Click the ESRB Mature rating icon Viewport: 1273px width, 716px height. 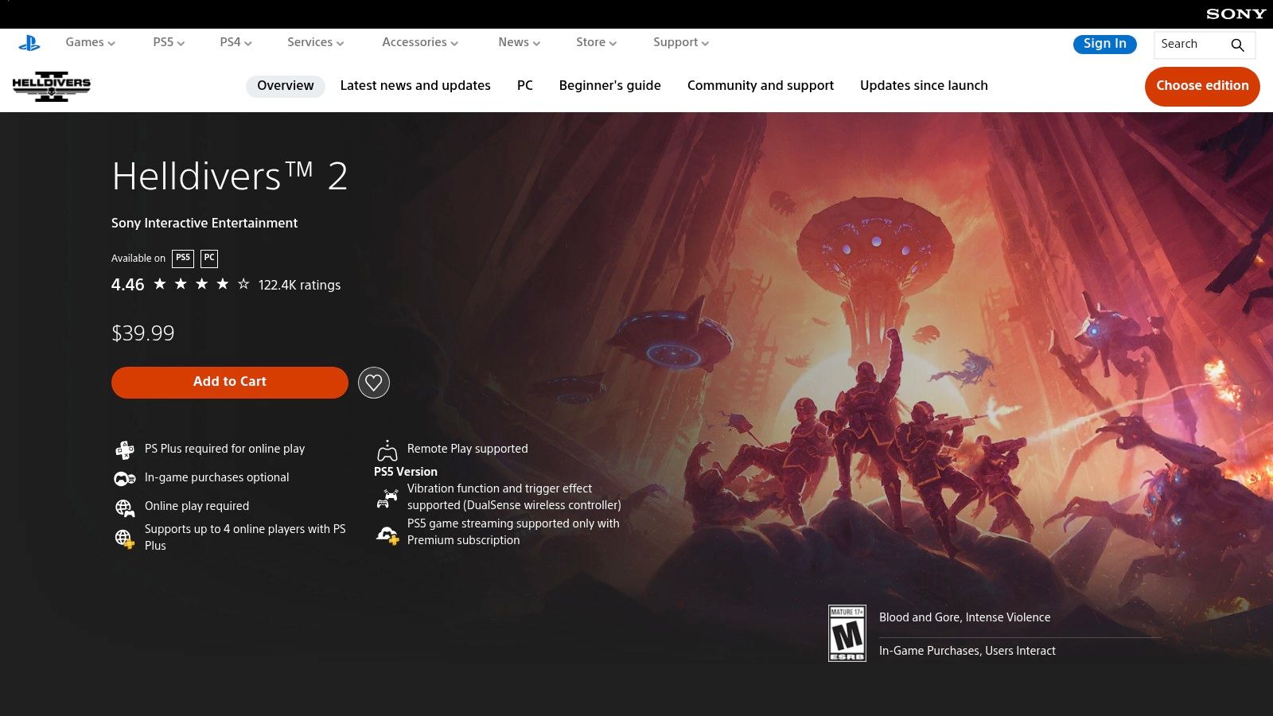point(847,633)
